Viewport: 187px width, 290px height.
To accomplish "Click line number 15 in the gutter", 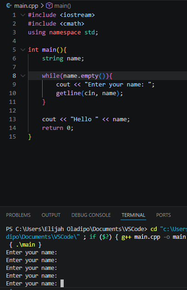I will point(12,137).
